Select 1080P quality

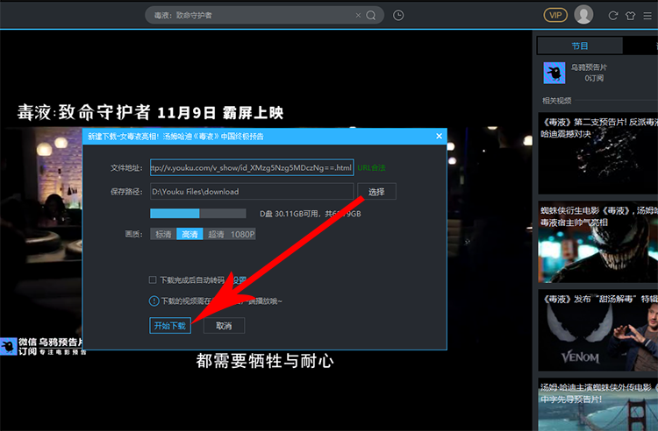[242, 234]
